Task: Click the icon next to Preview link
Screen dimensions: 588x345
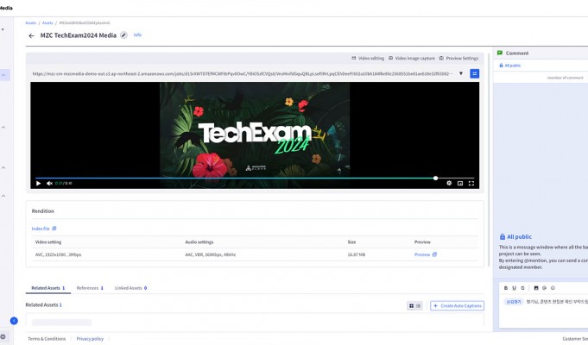Action: click(x=434, y=254)
